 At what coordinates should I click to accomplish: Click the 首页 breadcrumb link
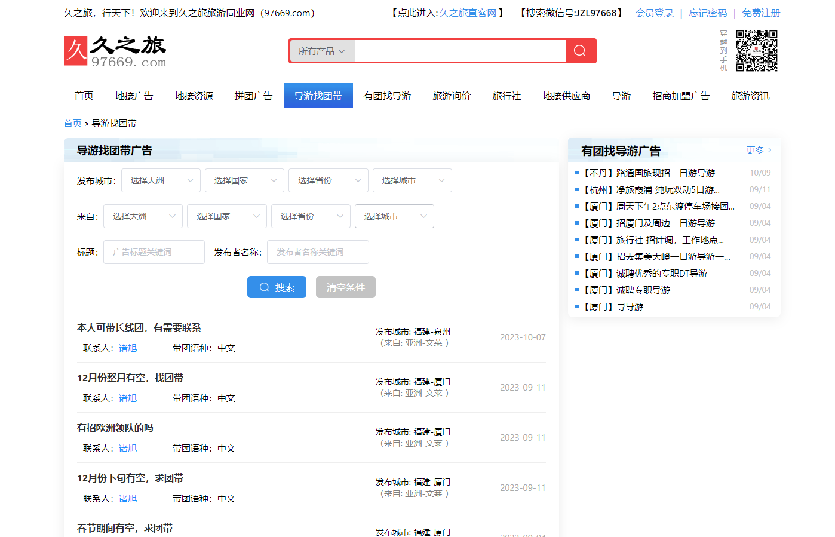pyautogui.click(x=73, y=123)
